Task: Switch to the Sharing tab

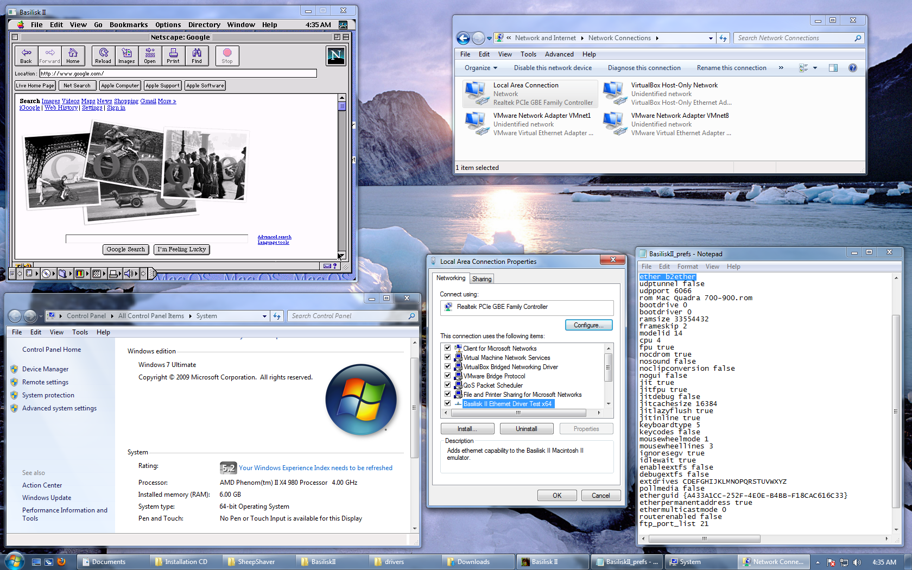Action: [482, 278]
